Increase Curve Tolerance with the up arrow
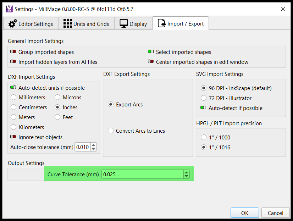 point(186,172)
